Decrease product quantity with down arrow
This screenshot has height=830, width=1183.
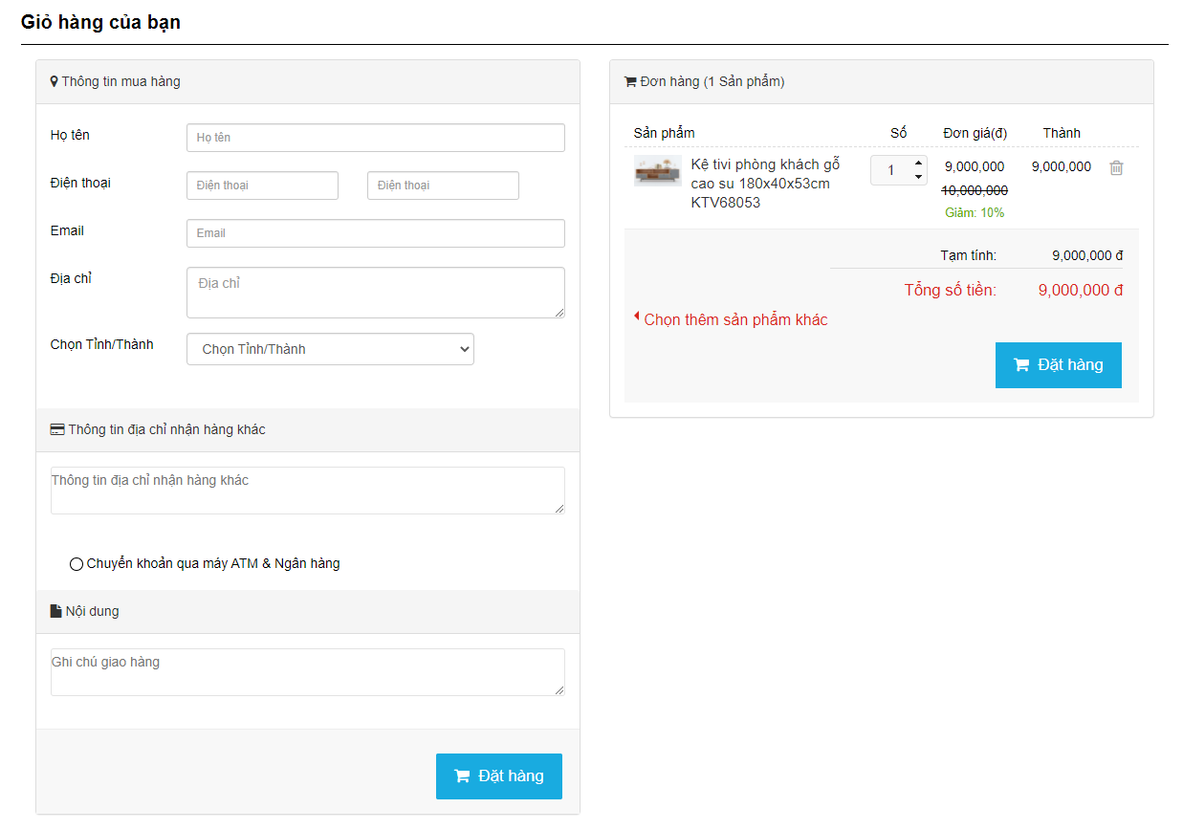[918, 177]
